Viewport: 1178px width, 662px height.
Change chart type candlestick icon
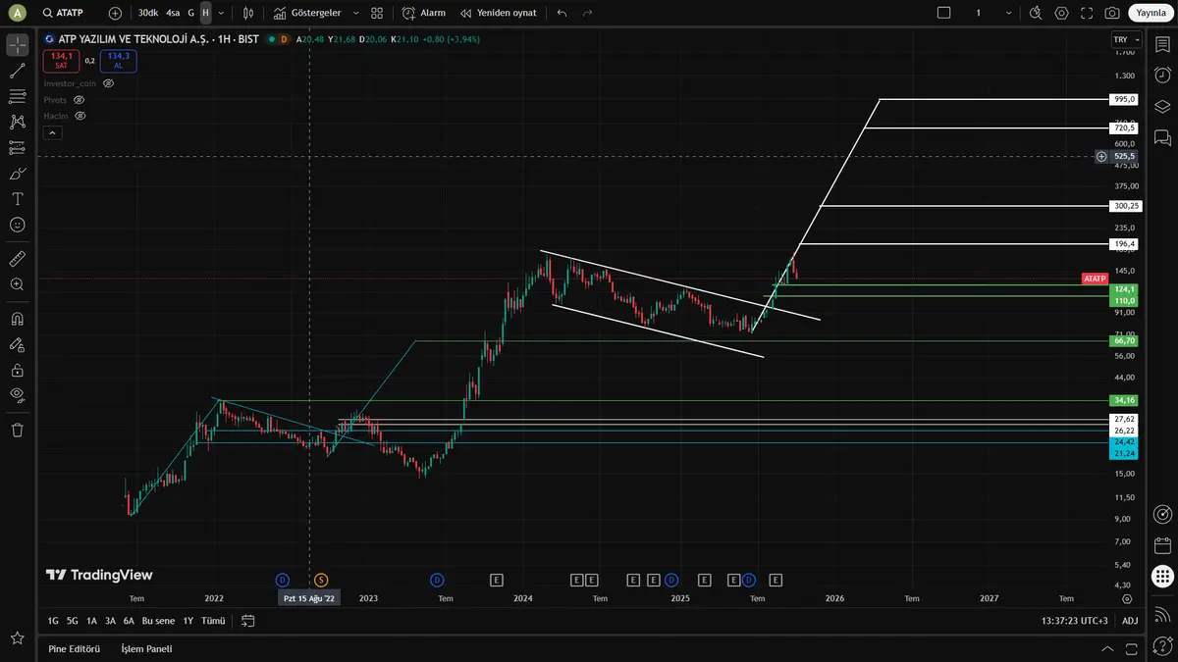248,13
